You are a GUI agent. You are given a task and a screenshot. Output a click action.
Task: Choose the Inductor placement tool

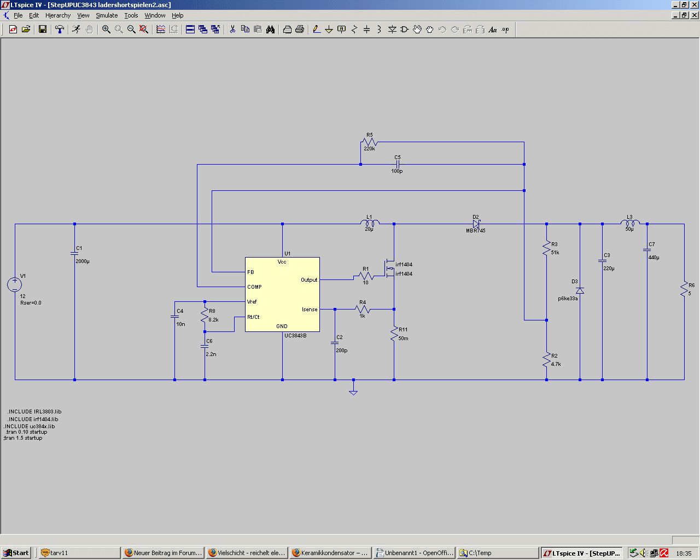tap(379, 30)
